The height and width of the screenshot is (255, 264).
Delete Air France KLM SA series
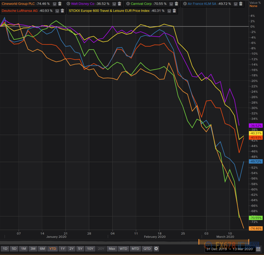(241, 4)
